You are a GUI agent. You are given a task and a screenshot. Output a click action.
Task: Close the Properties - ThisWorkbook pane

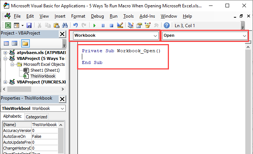(x=62, y=99)
